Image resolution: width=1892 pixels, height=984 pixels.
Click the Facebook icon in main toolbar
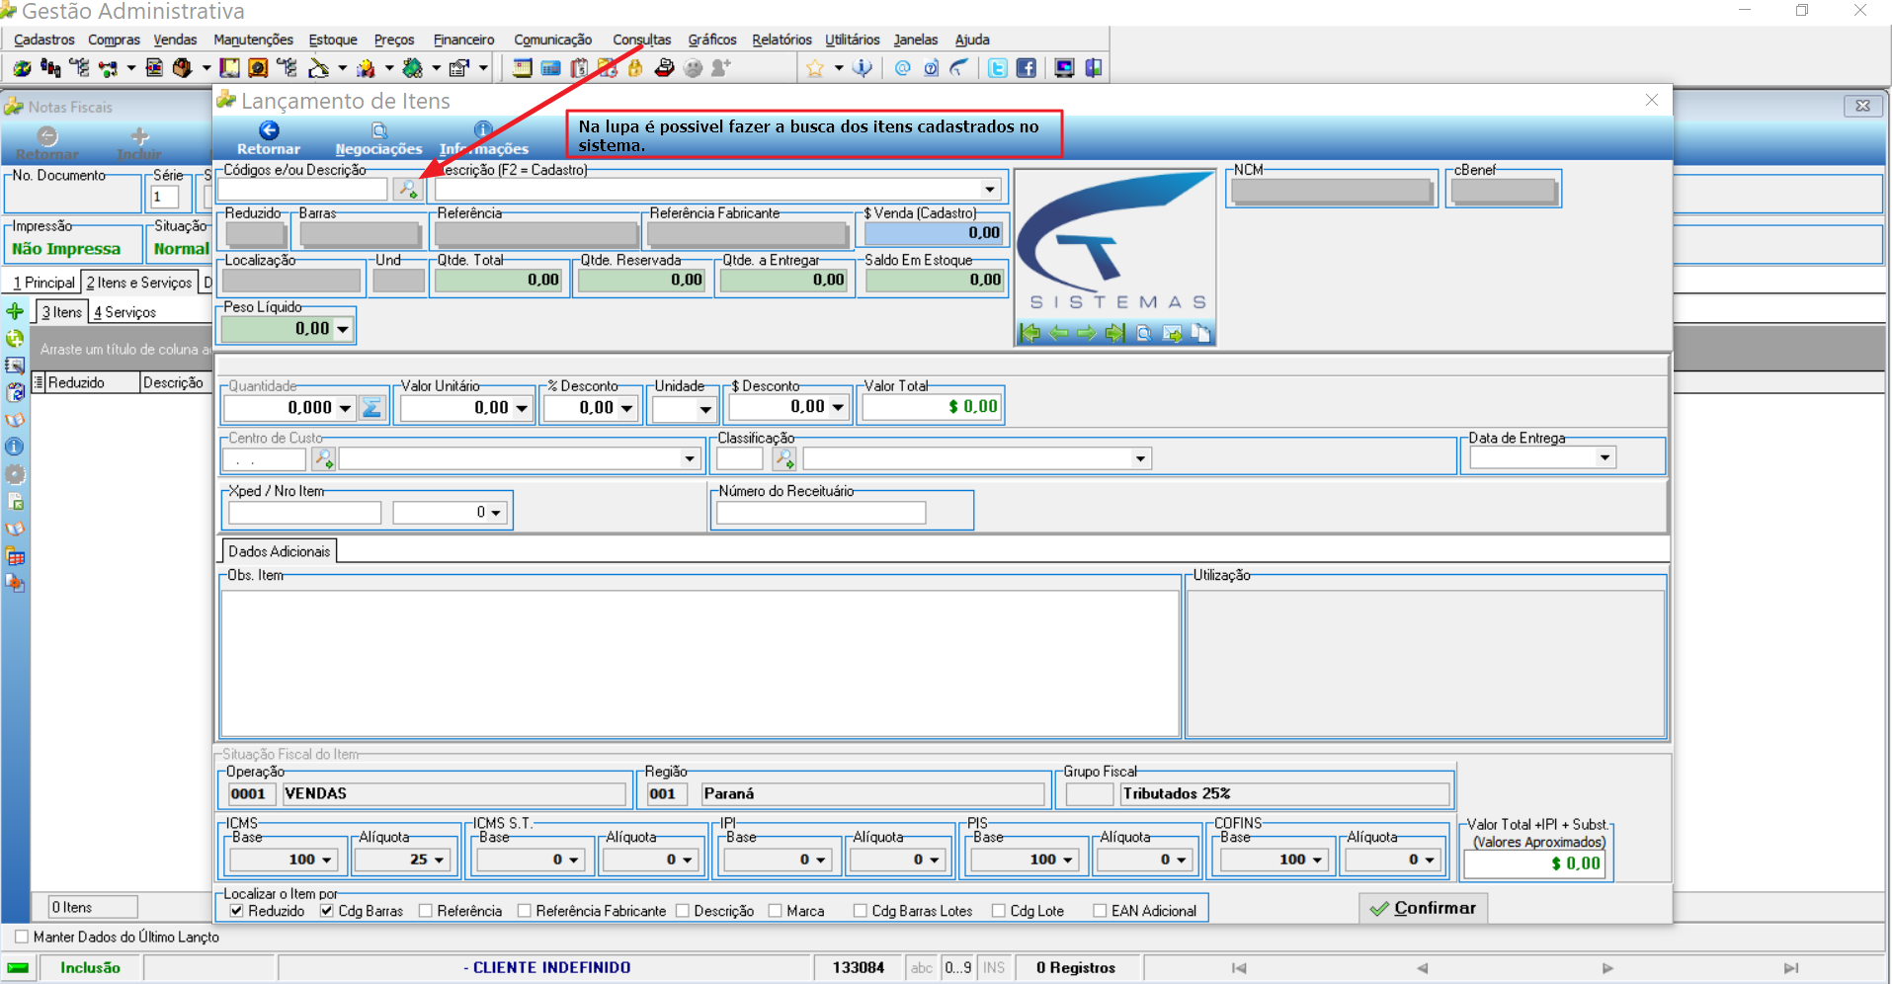[x=1027, y=68]
